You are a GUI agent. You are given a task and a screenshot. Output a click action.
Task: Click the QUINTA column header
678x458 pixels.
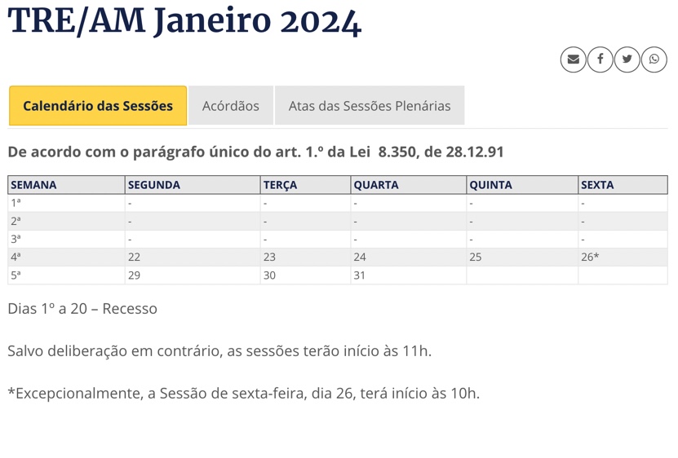(x=491, y=185)
